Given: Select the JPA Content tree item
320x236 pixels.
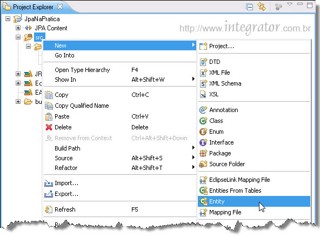Looking at the screenshot, I should tap(51, 28).
